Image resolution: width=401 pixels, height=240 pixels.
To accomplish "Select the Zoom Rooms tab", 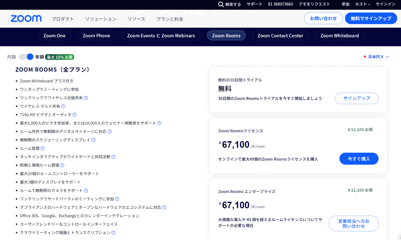I will [x=226, y=36].
